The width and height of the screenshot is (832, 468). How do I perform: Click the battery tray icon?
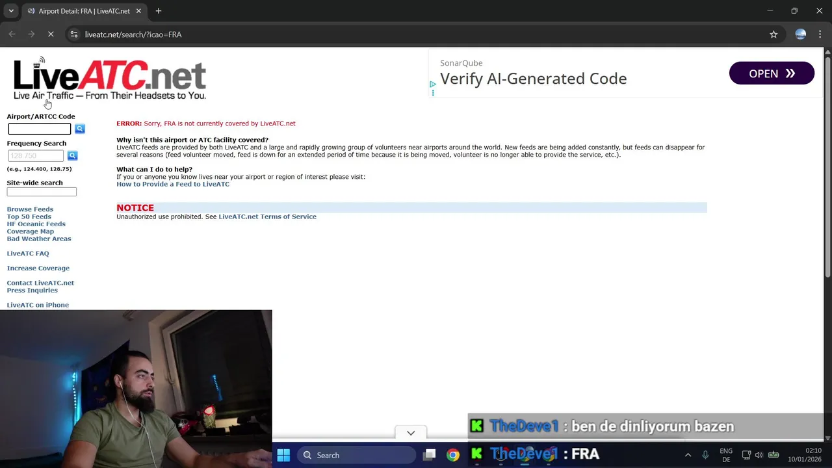(773, 455)
